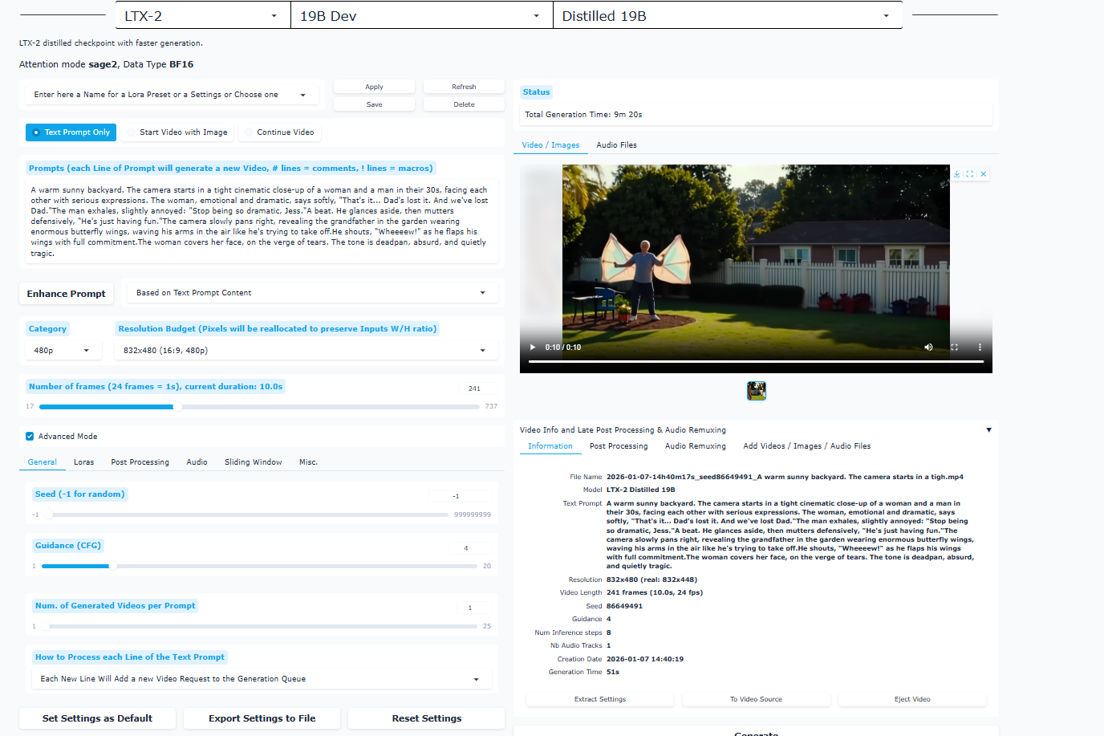Open the 19B Dev model dropdown

(x=421, y=16)
